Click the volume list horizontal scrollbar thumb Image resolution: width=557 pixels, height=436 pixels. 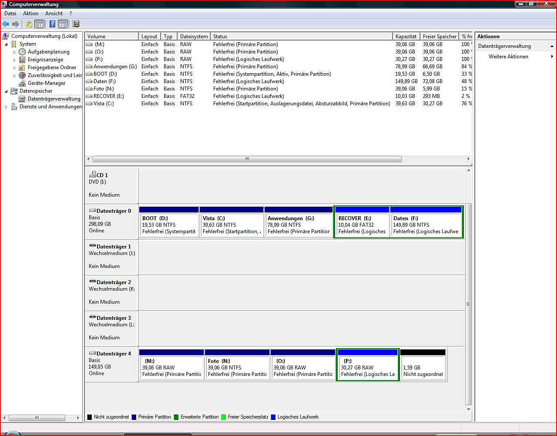click(x=247, y=159)
